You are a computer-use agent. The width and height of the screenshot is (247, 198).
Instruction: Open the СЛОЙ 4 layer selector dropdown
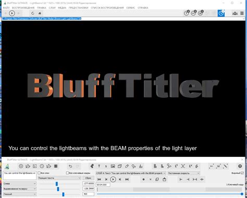(131, 173)
